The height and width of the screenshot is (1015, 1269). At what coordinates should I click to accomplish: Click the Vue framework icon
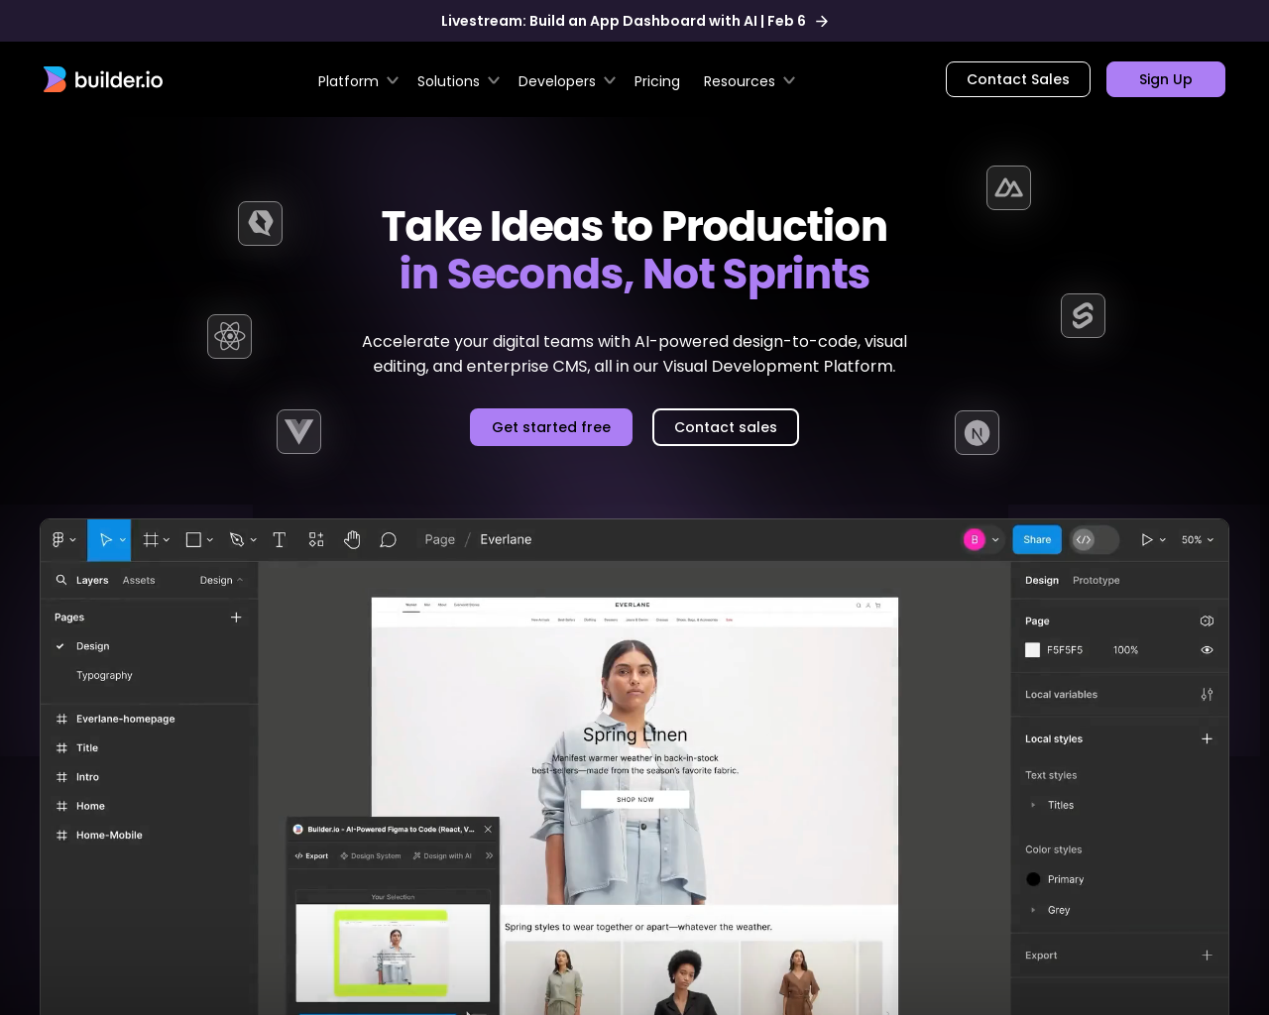click(298, 431)
